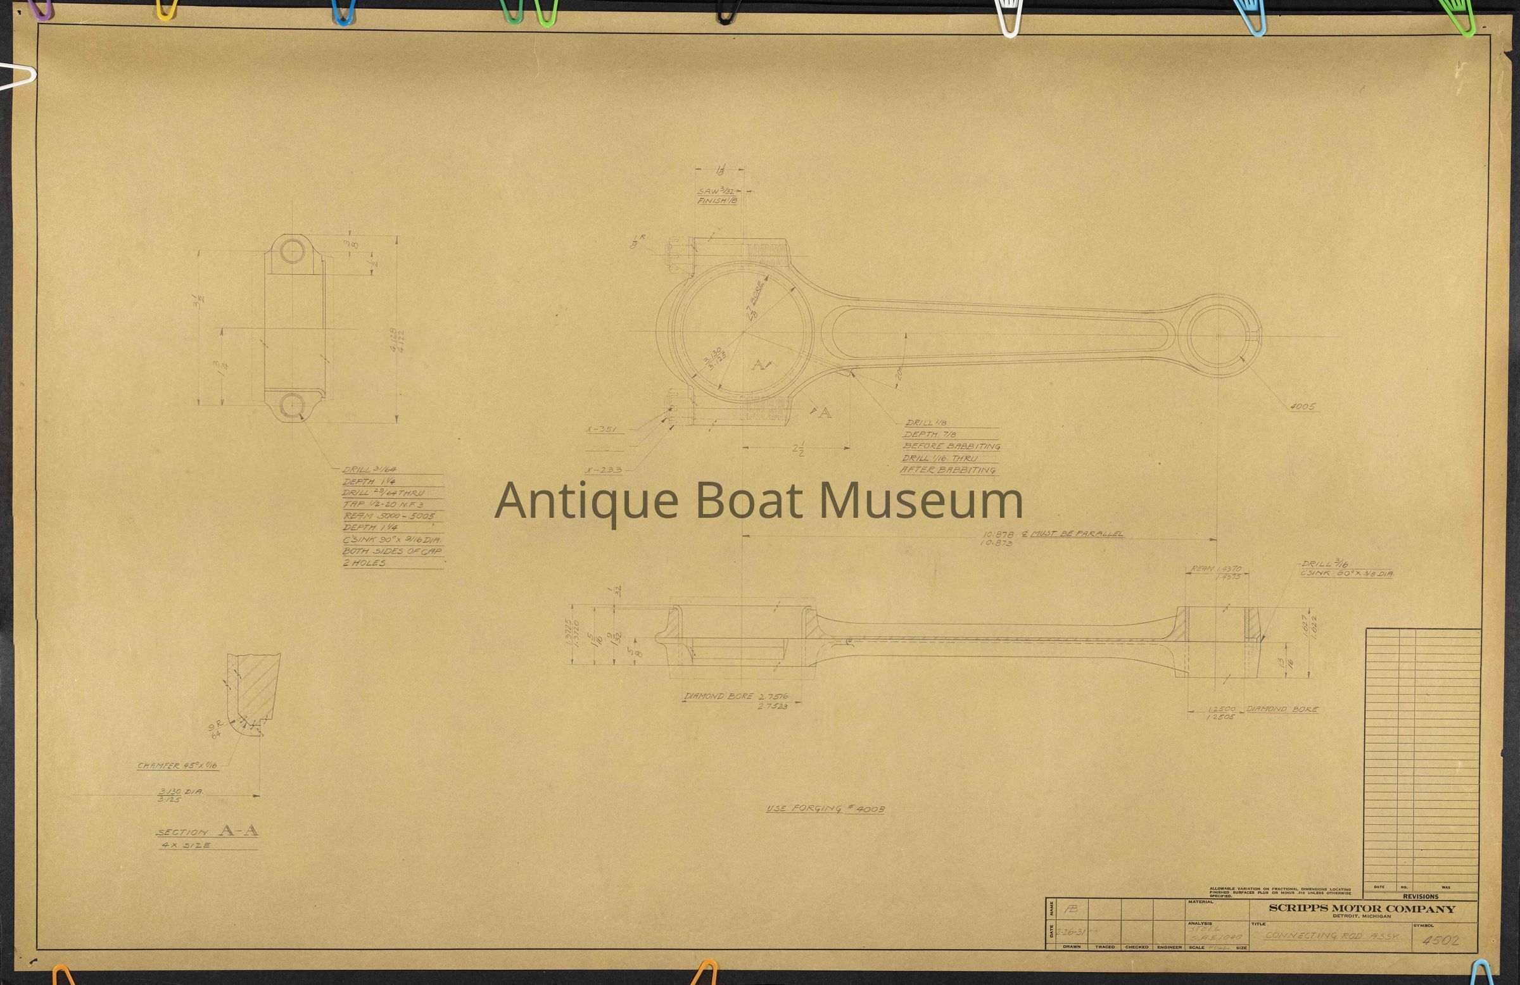Screen dimensions: 1520x985
Task: Click the symbol number 4502
Action: 1441,941
